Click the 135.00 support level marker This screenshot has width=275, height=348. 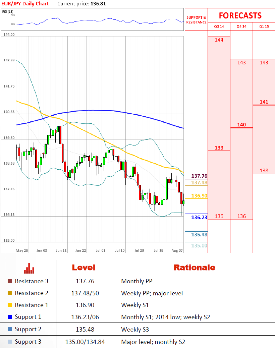199,245
